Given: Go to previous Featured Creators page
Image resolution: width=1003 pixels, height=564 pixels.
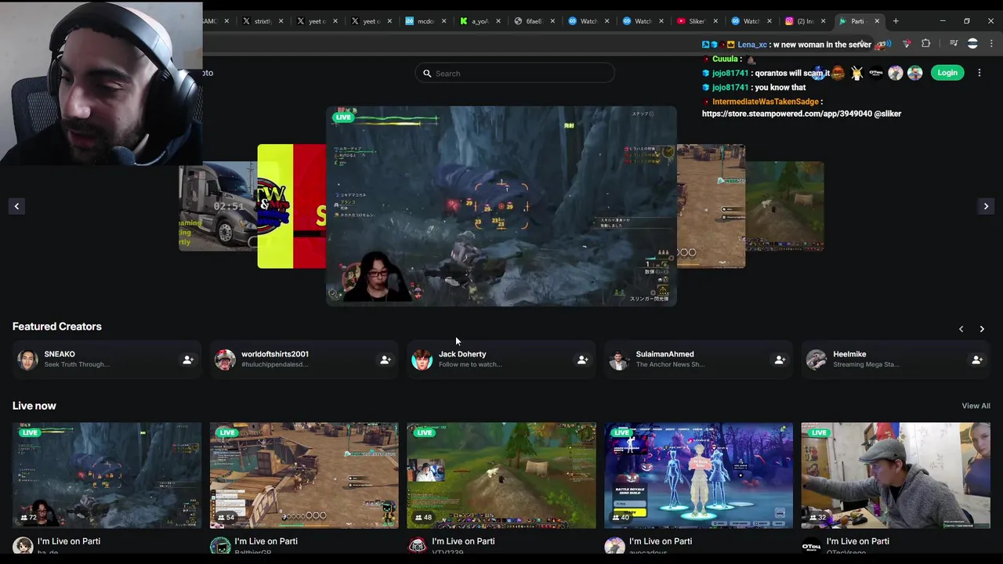Looking at the screenshot, I should click(x=961, y=329).
